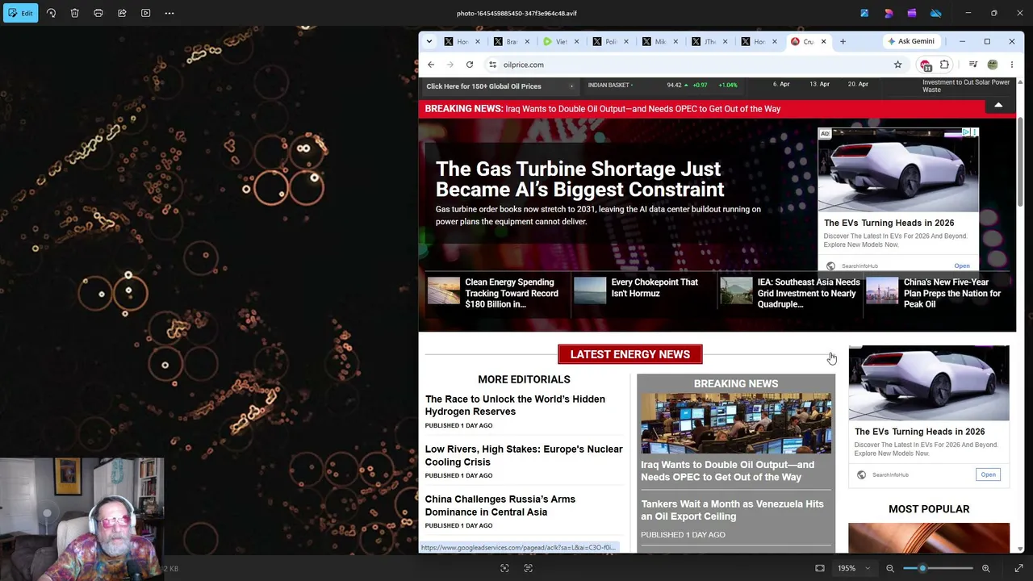
Task: Adjust the Photos zoom slider
Action: (x=938, y=568)
